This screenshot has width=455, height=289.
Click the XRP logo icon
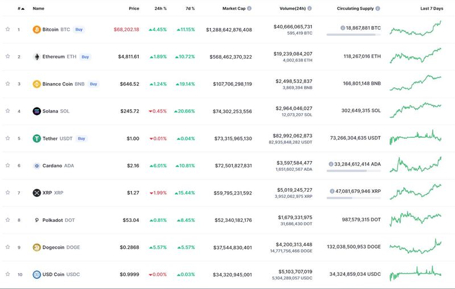click(x=36, y=193)
